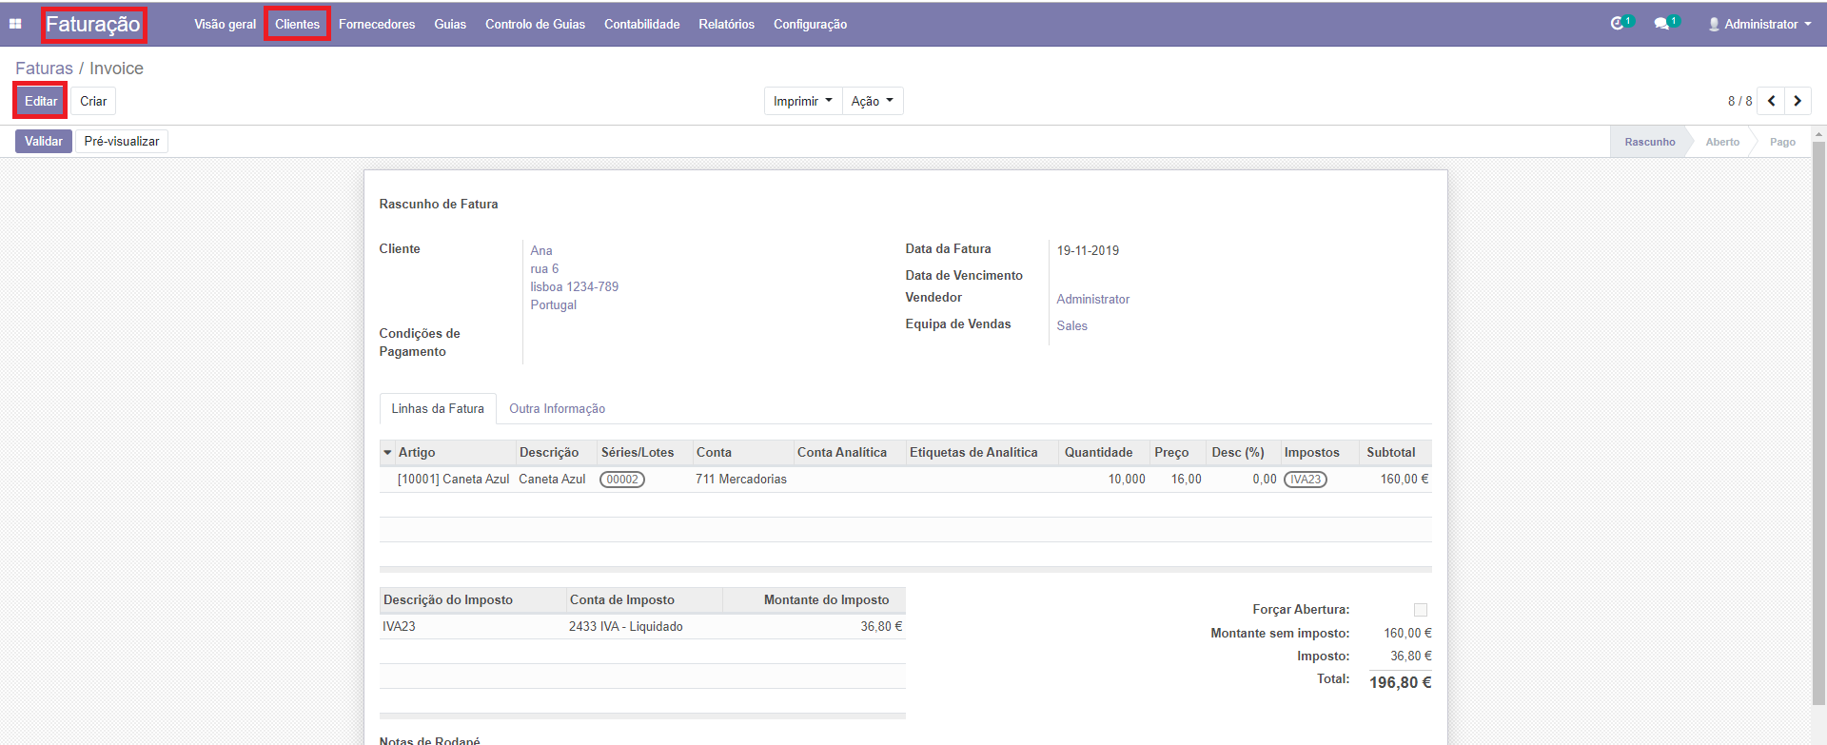
Task: Expand the column options arrow beside Artigo
Action: (x=387, y=453)
